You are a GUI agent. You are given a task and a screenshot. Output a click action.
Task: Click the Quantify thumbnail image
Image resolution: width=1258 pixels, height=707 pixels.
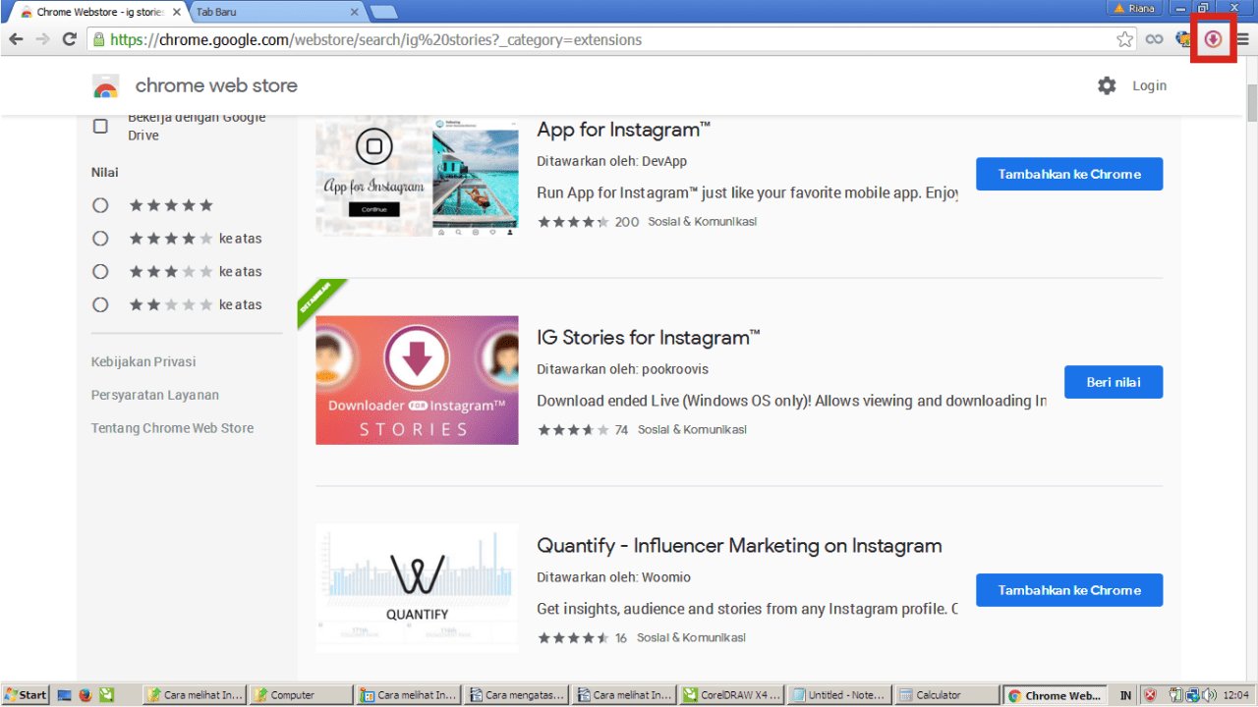pos(417,588)
